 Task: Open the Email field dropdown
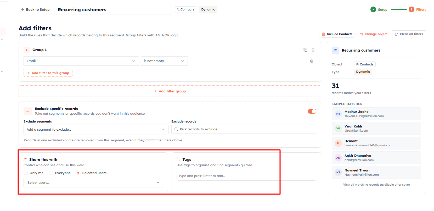click(x=81, y=61)
